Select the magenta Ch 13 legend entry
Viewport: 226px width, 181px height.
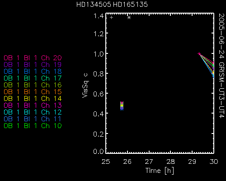pos(33,105)
